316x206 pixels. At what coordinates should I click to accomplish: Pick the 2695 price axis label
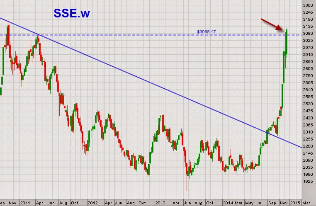tap(308, 83)
